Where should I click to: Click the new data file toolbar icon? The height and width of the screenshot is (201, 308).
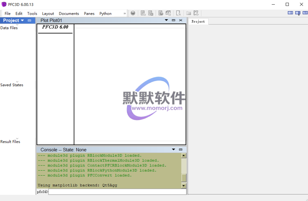click(143, 13)
